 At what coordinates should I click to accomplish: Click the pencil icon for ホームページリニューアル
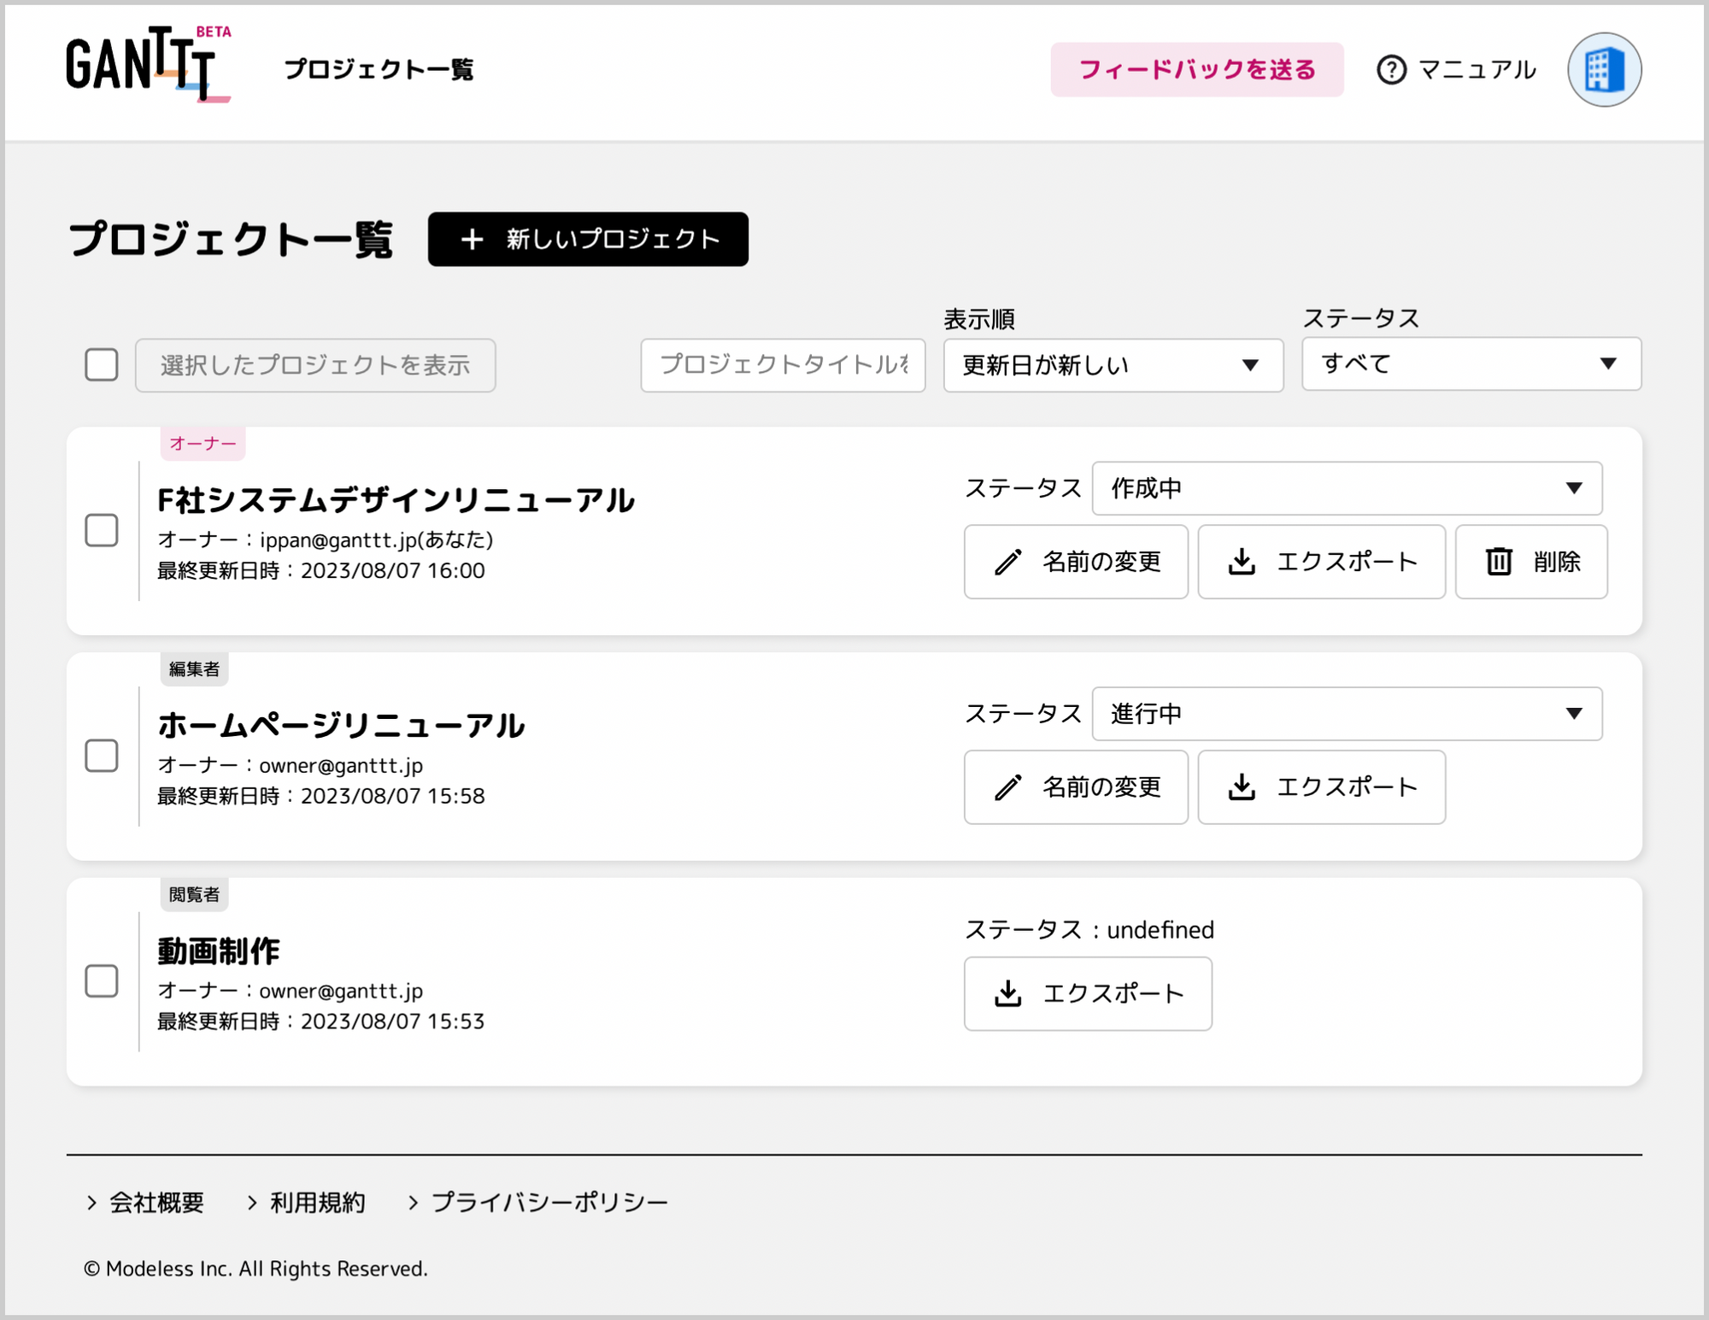click(x=1008, y=787)
